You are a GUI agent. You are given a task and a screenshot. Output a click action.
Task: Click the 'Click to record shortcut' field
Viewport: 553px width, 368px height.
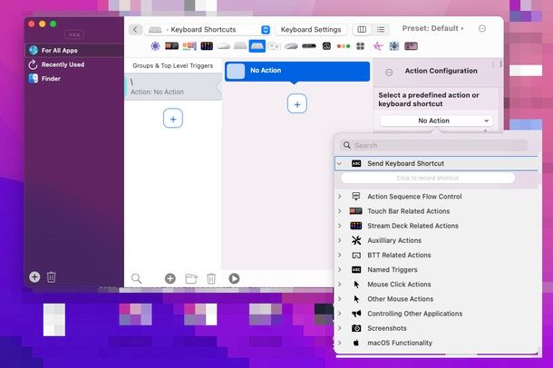428,178
